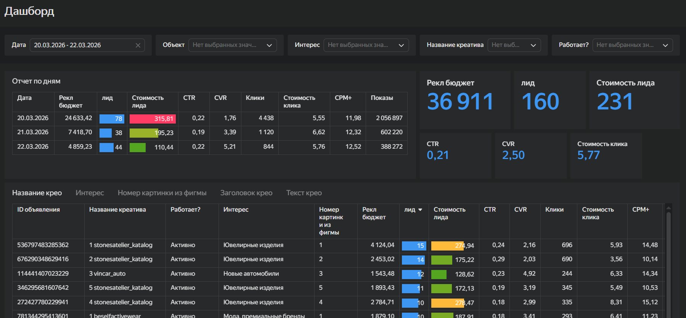
Task: Click ad ID 536797483285362 cell
Action: click(x=43, y=245)
